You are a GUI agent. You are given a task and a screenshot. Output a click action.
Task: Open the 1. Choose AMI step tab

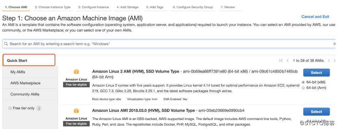[16, 7]
